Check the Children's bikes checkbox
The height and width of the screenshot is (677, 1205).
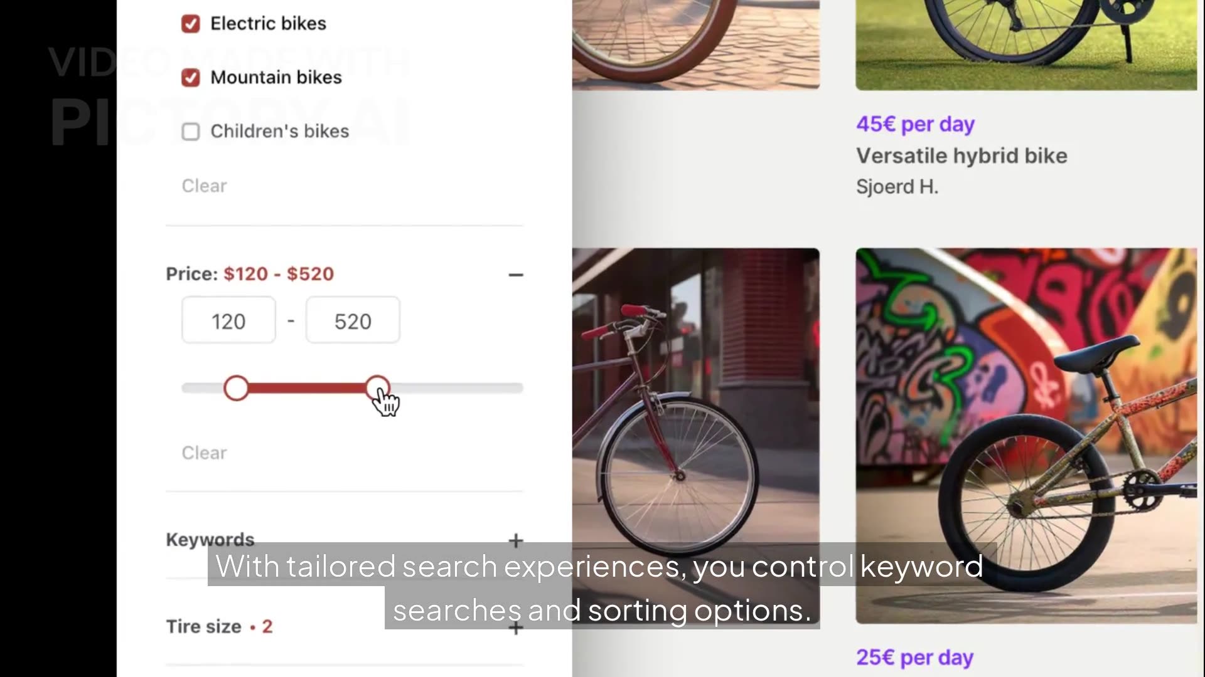pos(191,132)
